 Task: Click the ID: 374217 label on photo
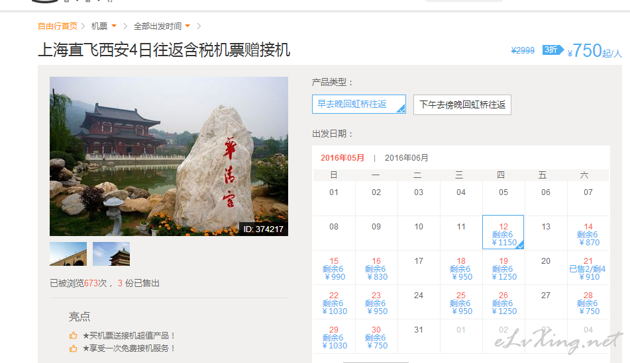[263, 229]
